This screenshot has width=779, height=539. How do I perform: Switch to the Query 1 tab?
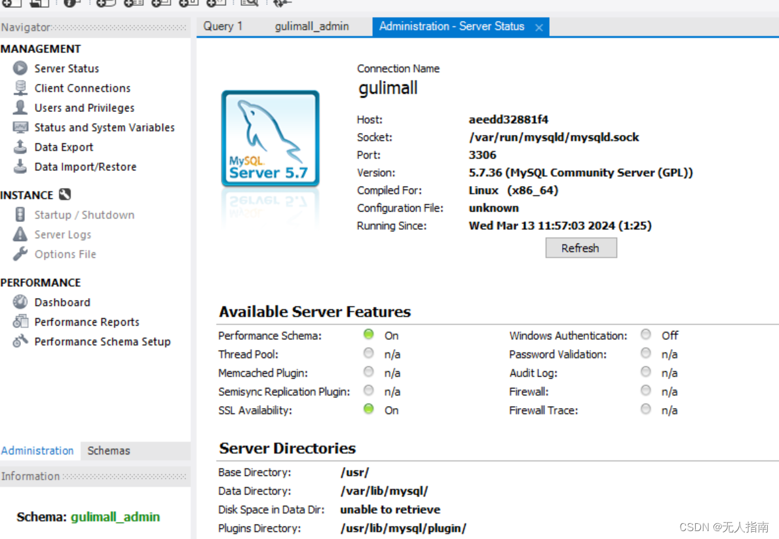[223, 26]
